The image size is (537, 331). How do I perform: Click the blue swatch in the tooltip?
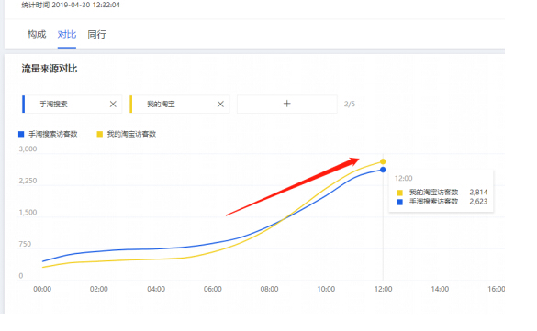(399, 202)
